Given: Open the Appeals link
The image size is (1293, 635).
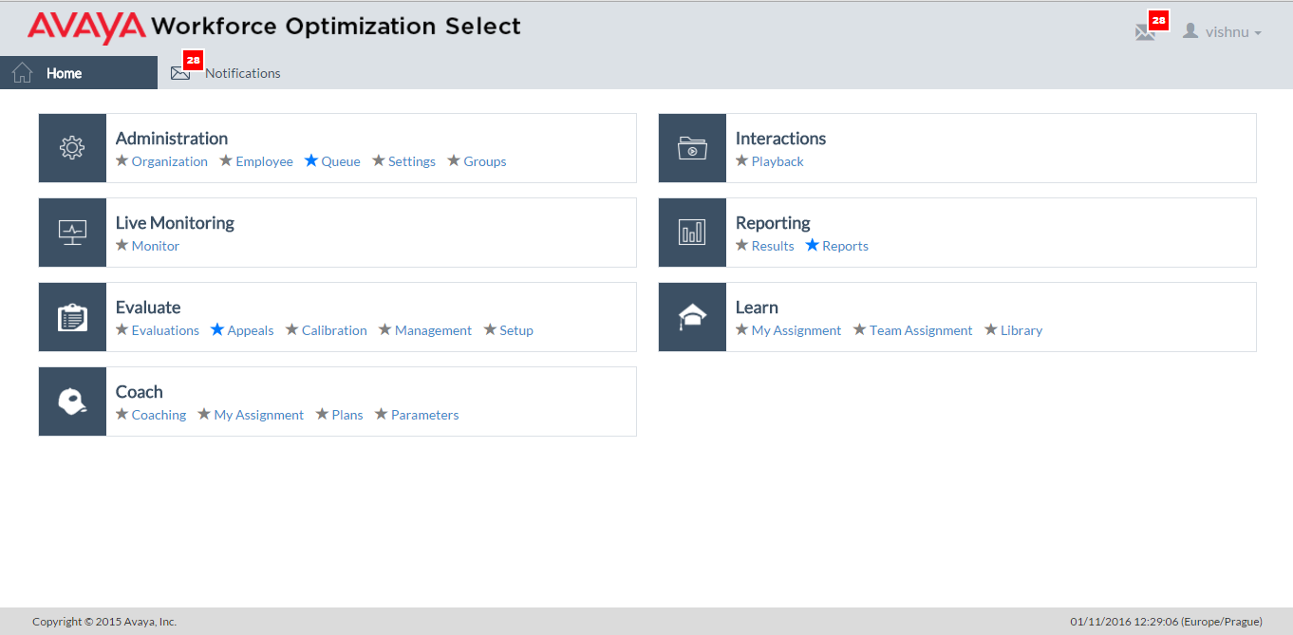Looking at the screenshot, I should click(x=251, y=330).
